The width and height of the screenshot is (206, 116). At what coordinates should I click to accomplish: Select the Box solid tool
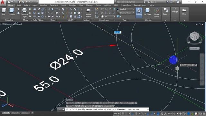click(x=4, y=12)
